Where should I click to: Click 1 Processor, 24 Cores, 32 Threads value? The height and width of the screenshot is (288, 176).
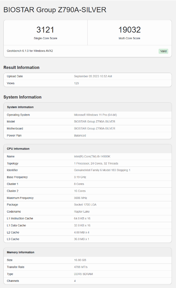click(96, 163)
